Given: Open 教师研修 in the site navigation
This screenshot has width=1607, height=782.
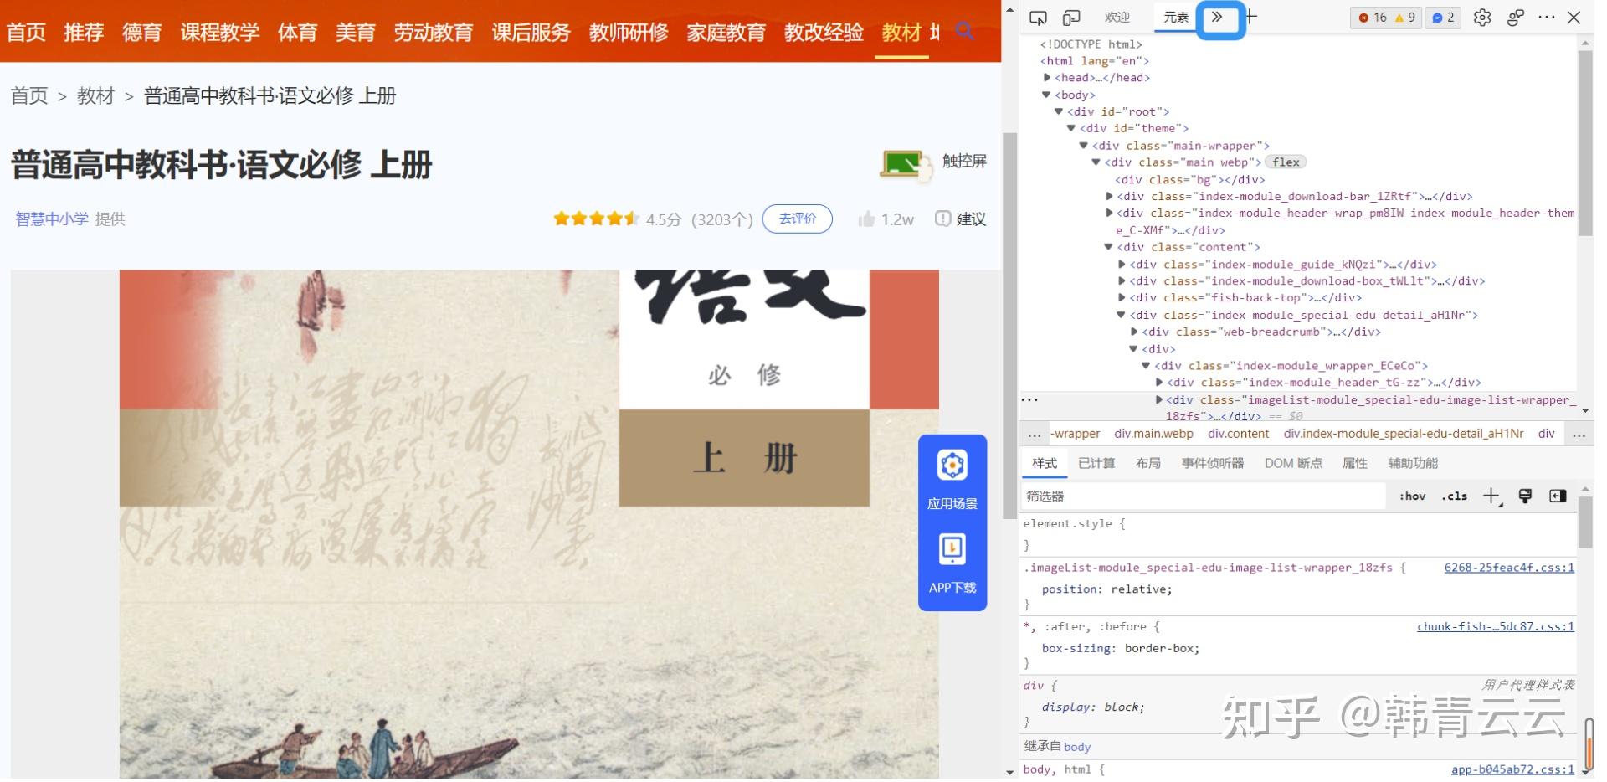Looking at the screenshot, I should tap(629, 33).
